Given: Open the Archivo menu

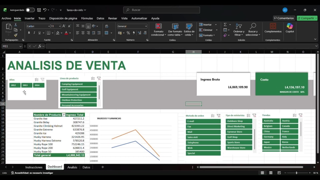Looking at the screenshot, I should coord(6,18).
